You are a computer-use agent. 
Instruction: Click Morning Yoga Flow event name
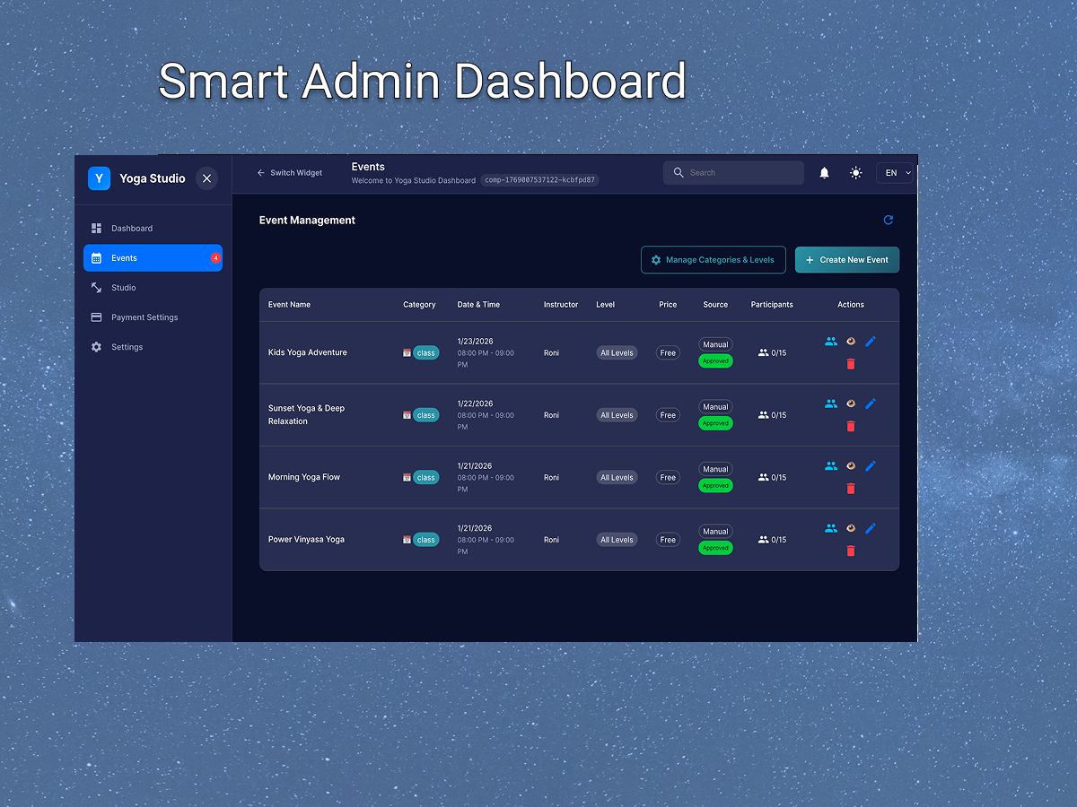(304, 477)
